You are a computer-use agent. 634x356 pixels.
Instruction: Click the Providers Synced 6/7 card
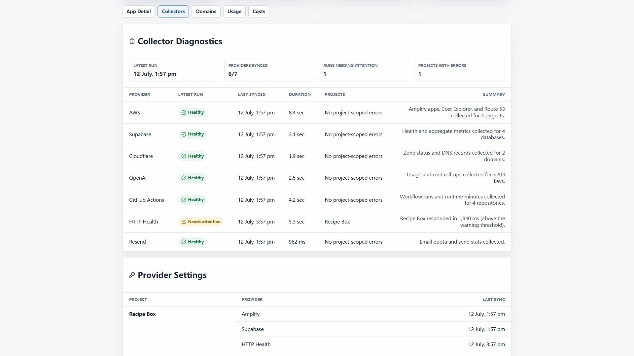(269, 70)
